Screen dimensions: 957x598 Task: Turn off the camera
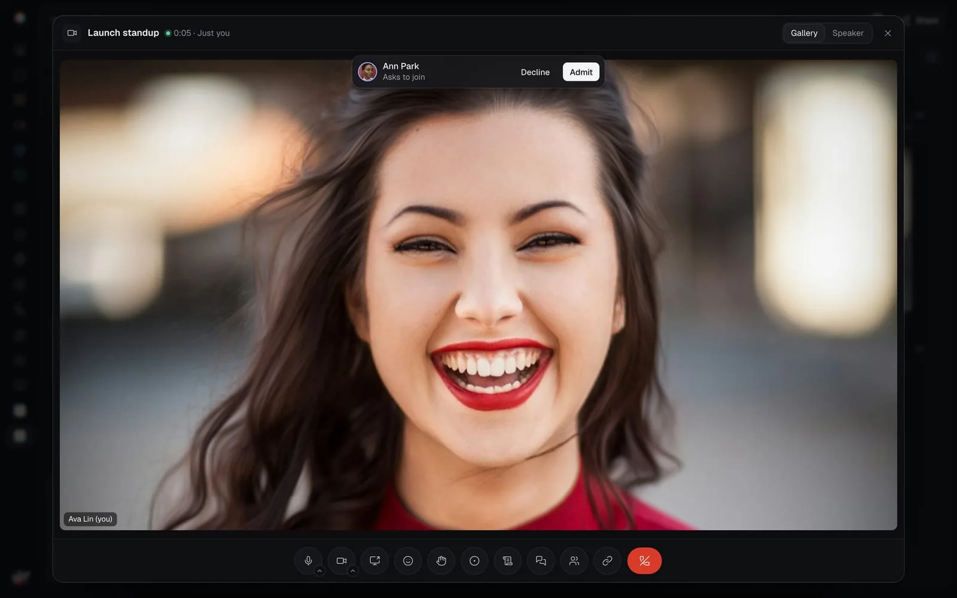coord(342,561)
